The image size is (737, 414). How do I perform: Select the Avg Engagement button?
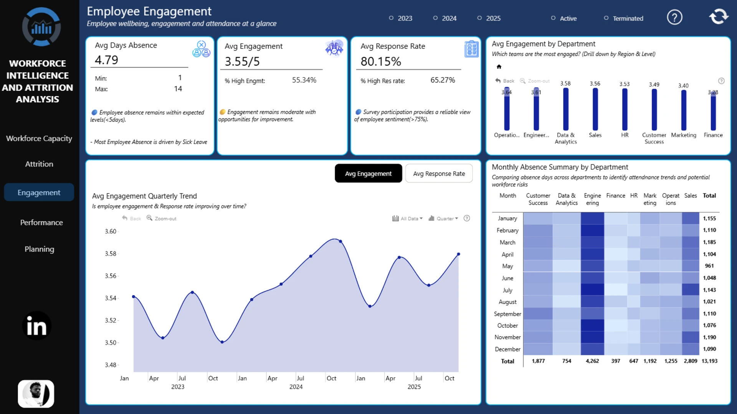(x=368, y=174)
